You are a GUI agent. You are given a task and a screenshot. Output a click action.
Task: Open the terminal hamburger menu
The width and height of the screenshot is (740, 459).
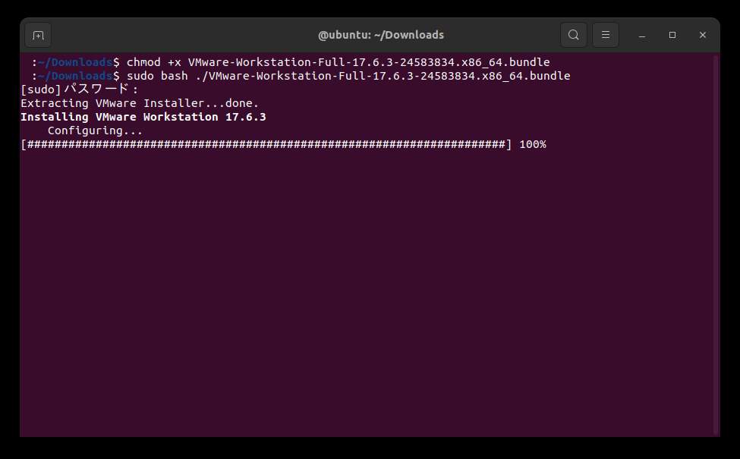[x=606, y=35]
